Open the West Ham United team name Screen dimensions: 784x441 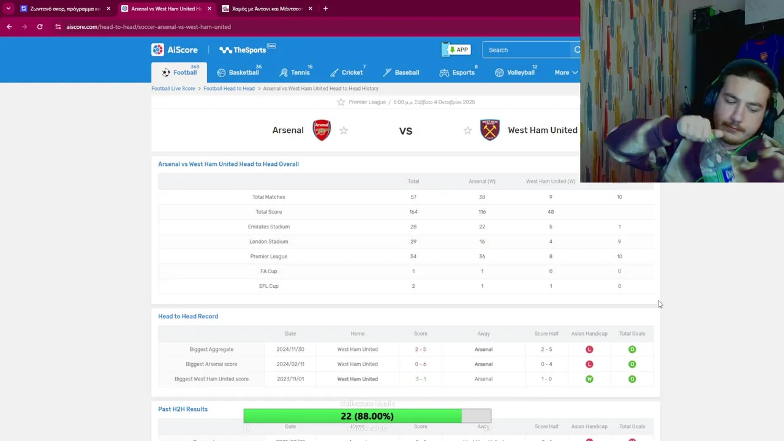tap(543, 130)
